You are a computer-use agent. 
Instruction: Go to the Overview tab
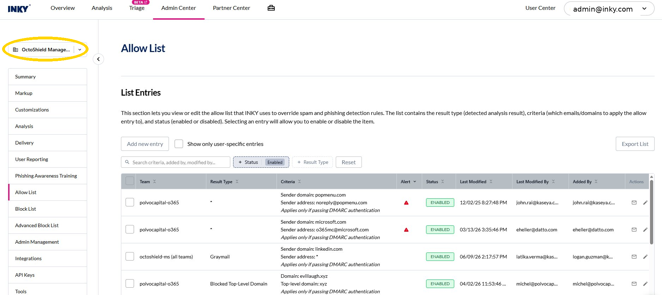click(x=63, y=8)
